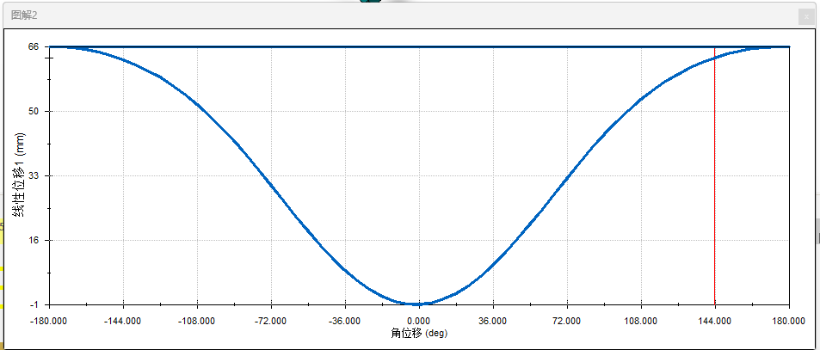Select the red vertical time marker line
This screenshot has height=350, width=820.
[x=715, y=189]
